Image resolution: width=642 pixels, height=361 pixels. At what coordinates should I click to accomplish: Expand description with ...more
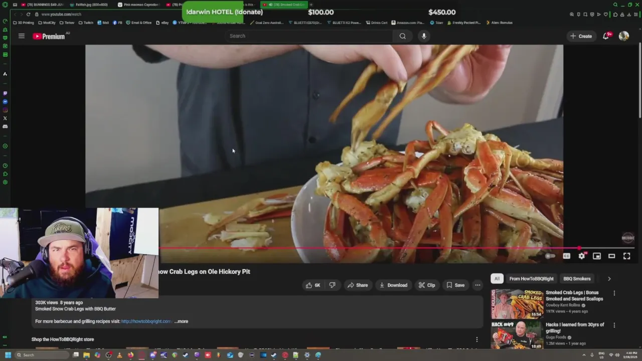click(181, 321)
